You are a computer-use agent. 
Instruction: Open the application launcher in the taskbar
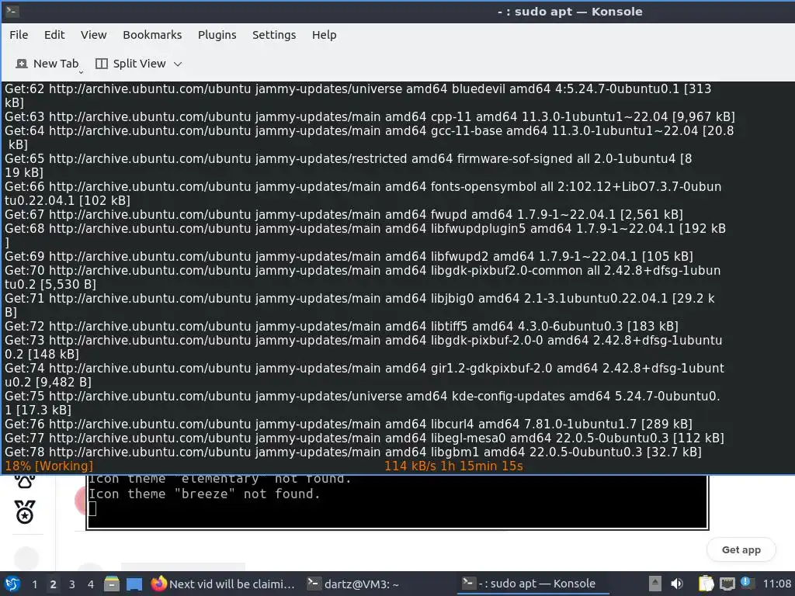(12, 584)
